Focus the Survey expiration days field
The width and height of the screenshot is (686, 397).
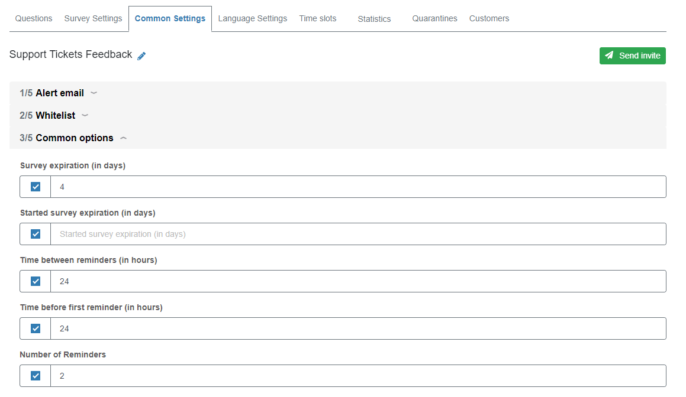point(358,187)
